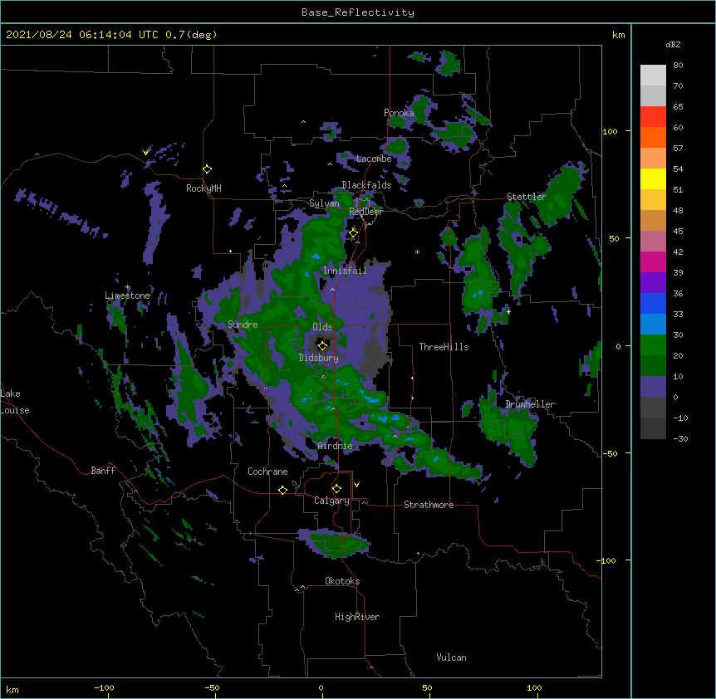Click the Drumheller city label

pos(530,404)
